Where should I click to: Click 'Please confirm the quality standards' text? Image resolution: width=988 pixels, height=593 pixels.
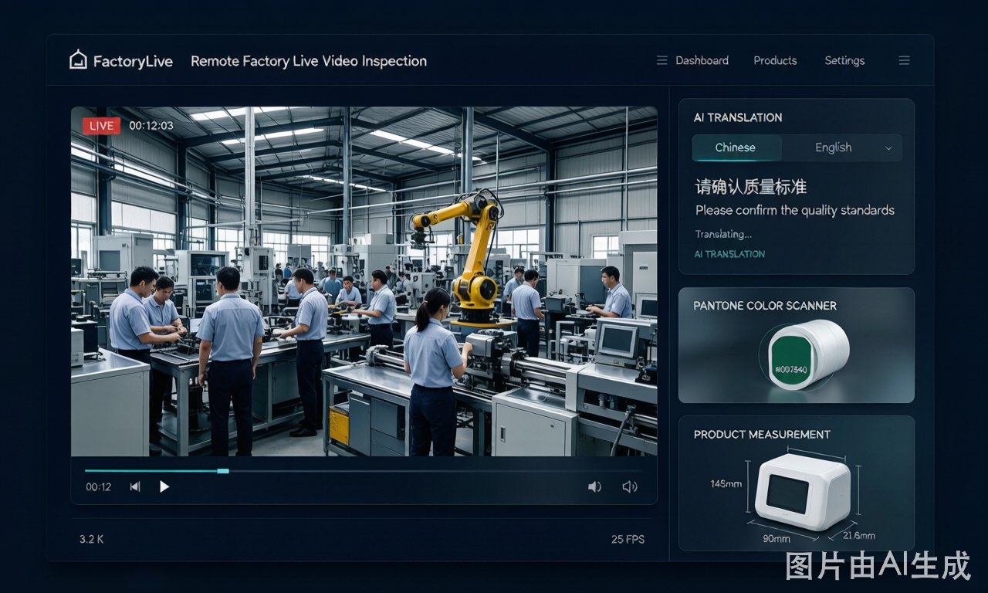[x=795, y=210]
